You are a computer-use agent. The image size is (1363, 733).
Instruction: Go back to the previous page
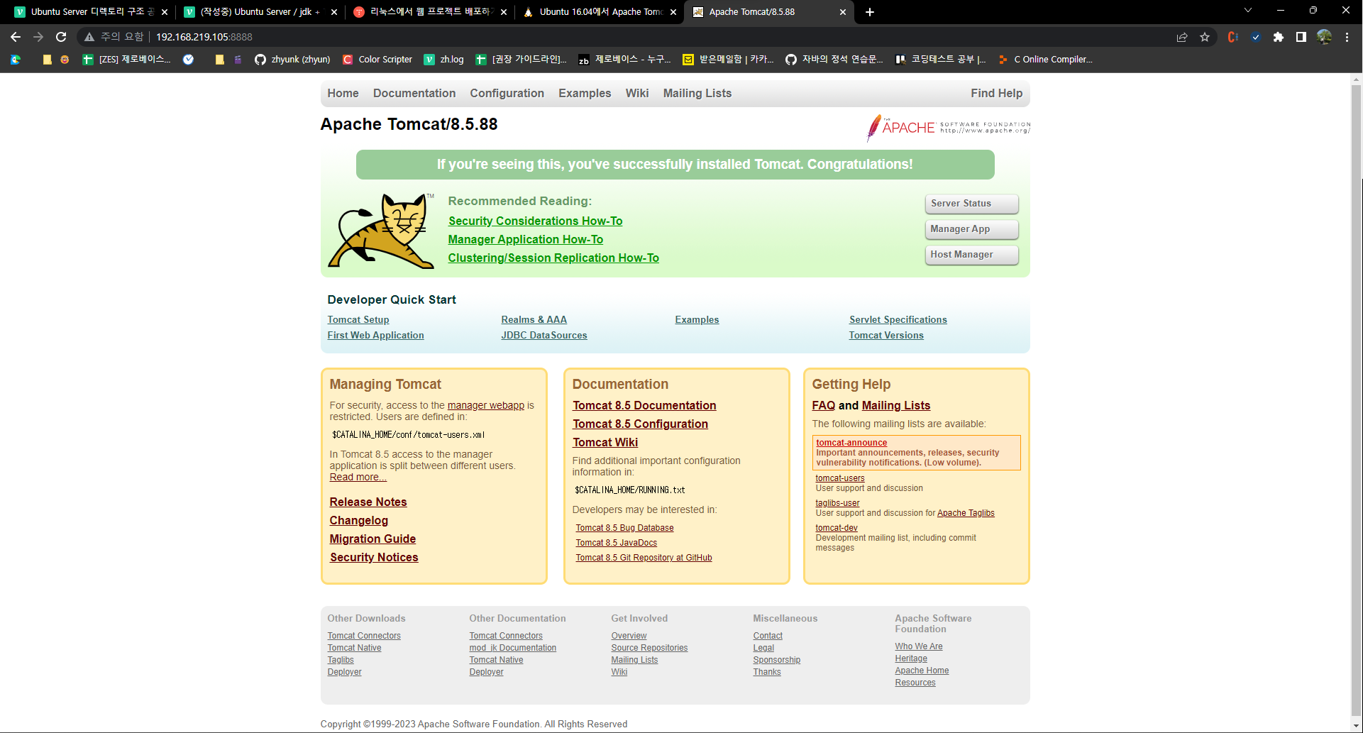pyautogui.click(x=16, y=37)
